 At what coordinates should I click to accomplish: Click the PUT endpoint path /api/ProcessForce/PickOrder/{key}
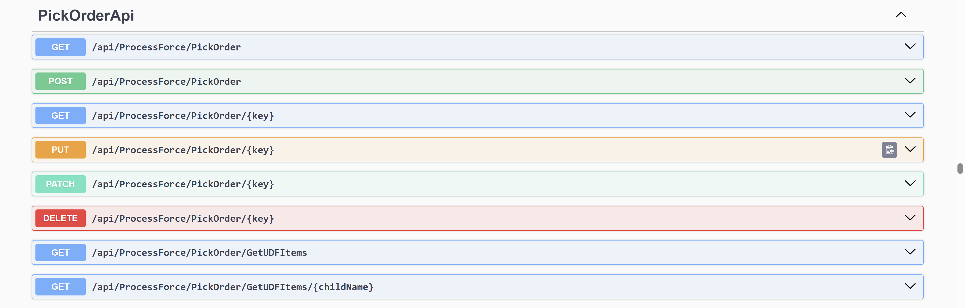pos(183,149)
